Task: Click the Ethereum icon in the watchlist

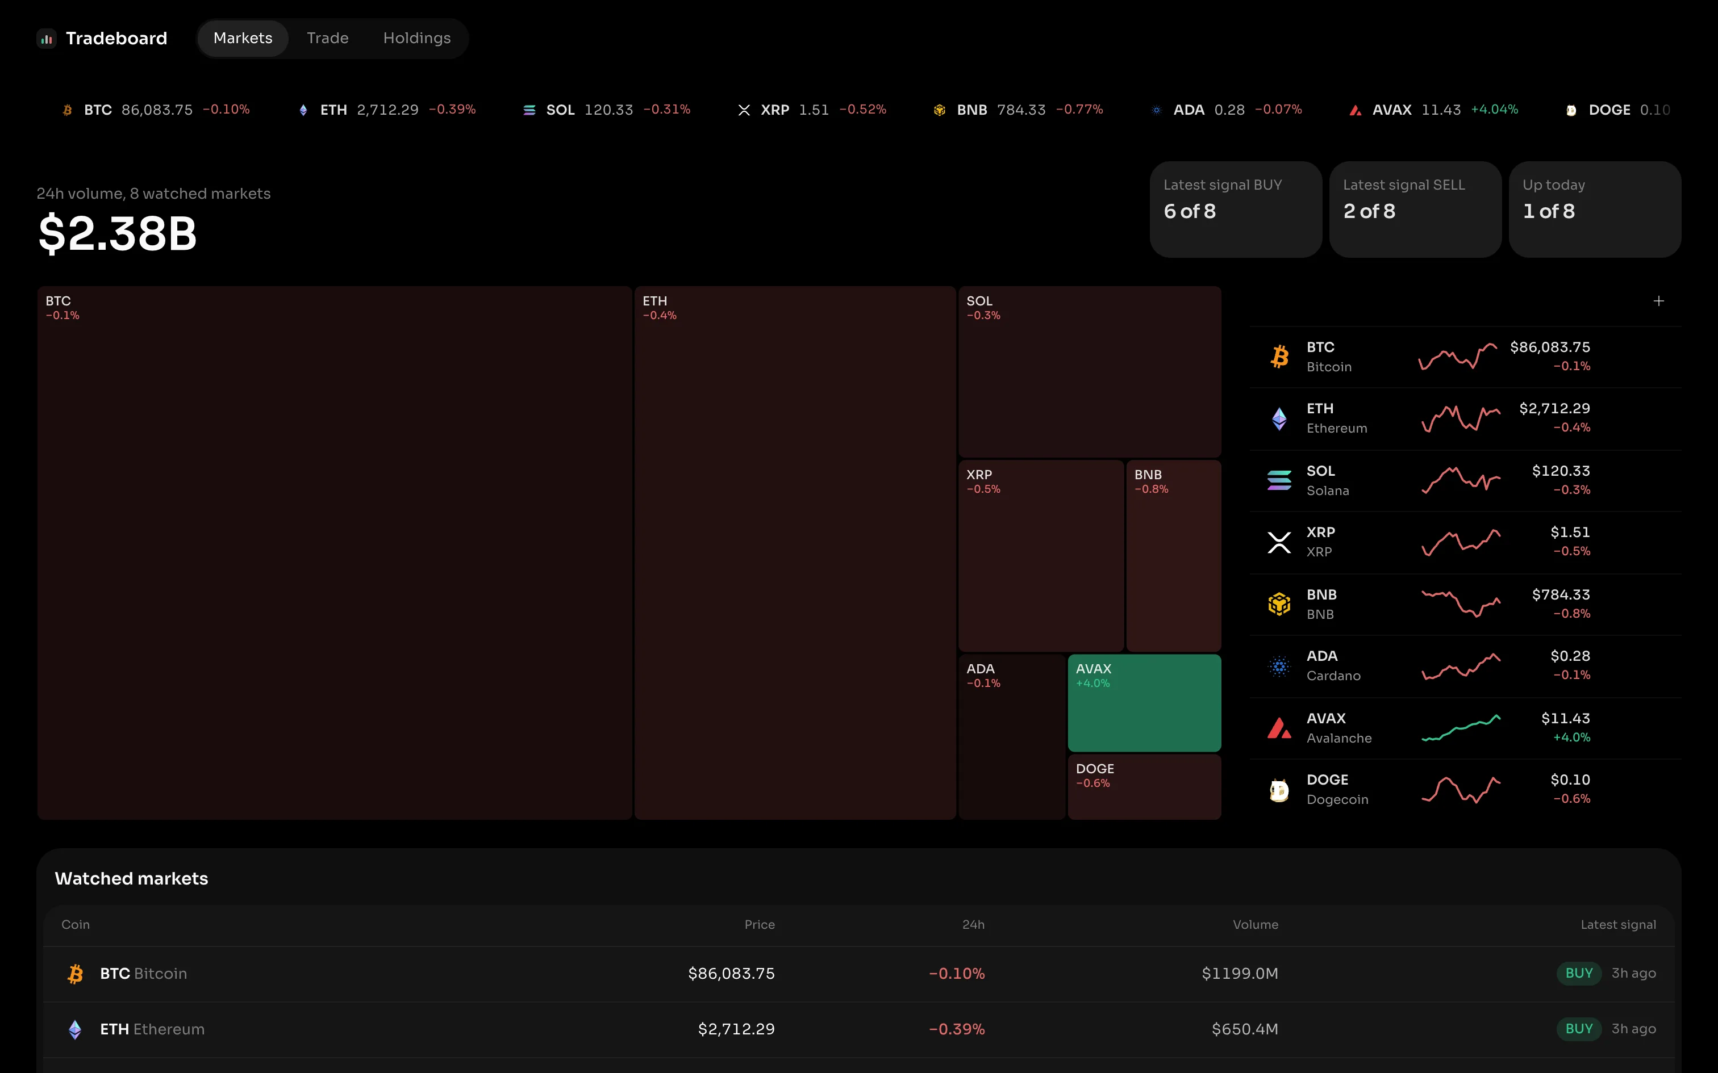Action: (x=1279, y=419)
